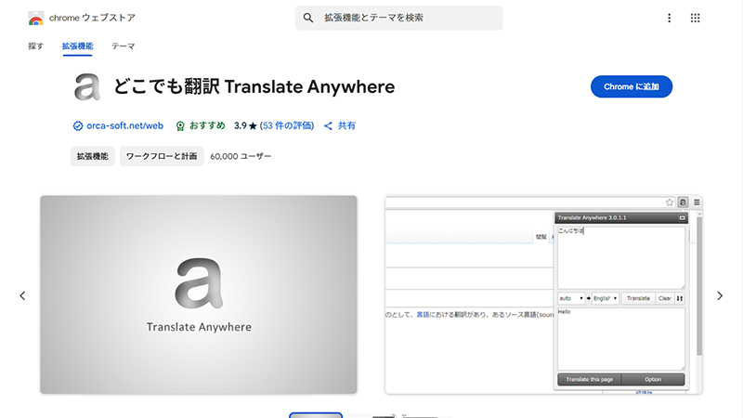743x418 pixels.
Task: Click the Option button in popup
Action: point(653,379)
